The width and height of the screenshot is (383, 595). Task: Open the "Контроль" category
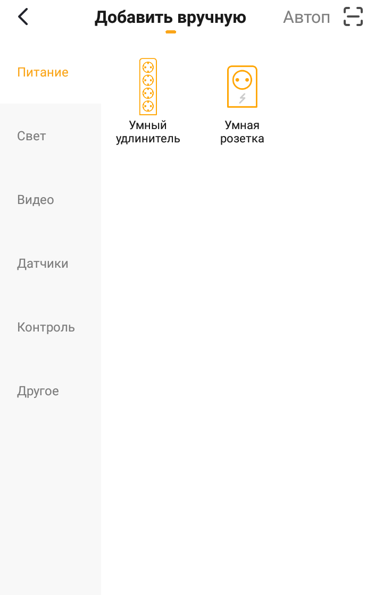(x=46, y=327)
